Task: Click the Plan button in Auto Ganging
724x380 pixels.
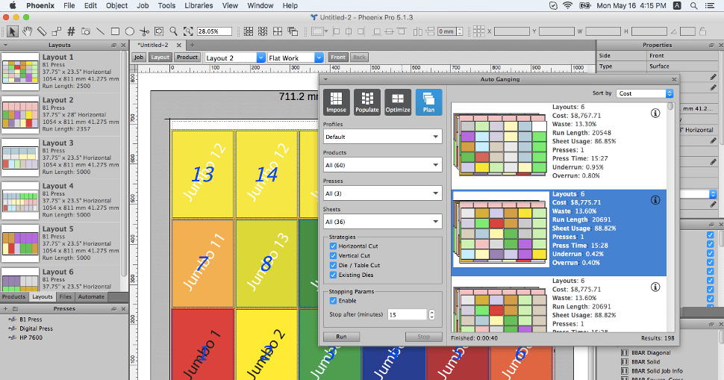Action: (x=428, y=102)
